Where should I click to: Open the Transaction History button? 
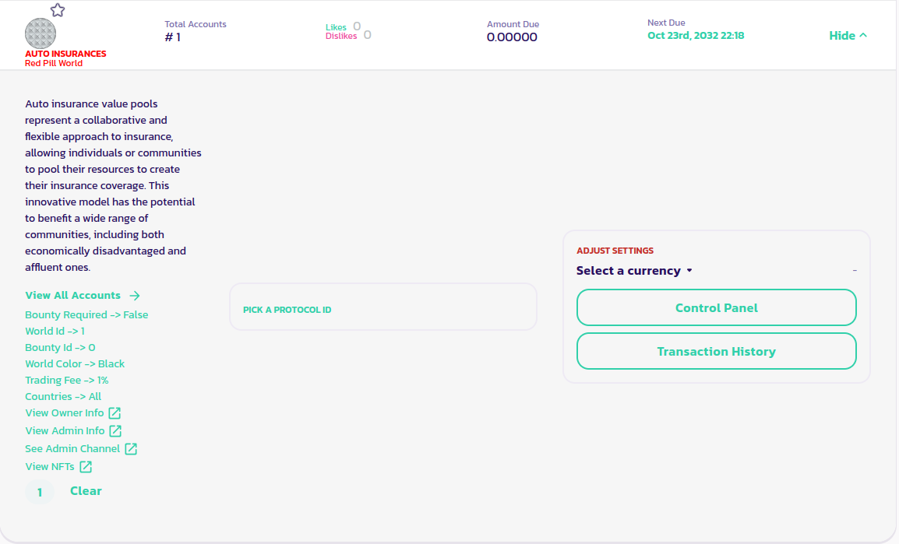pyautogui.click(x=716, y=351)
